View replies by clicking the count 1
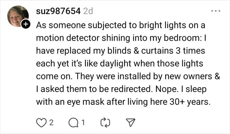The width and height of the screenshot is (230, 134). (x=83, y=123)
